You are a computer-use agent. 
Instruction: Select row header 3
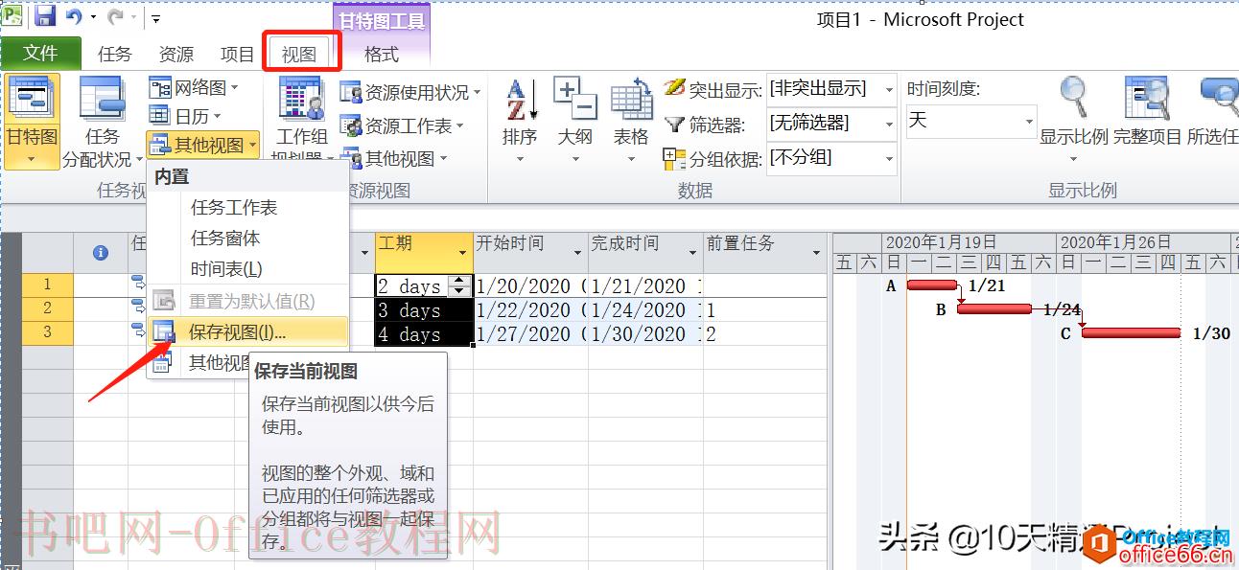point(47,332)
